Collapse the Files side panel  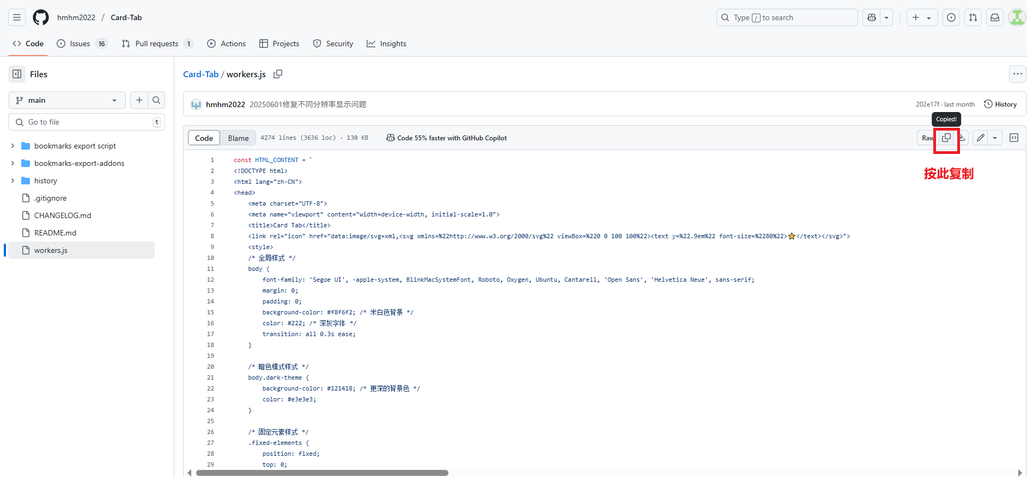17,74
